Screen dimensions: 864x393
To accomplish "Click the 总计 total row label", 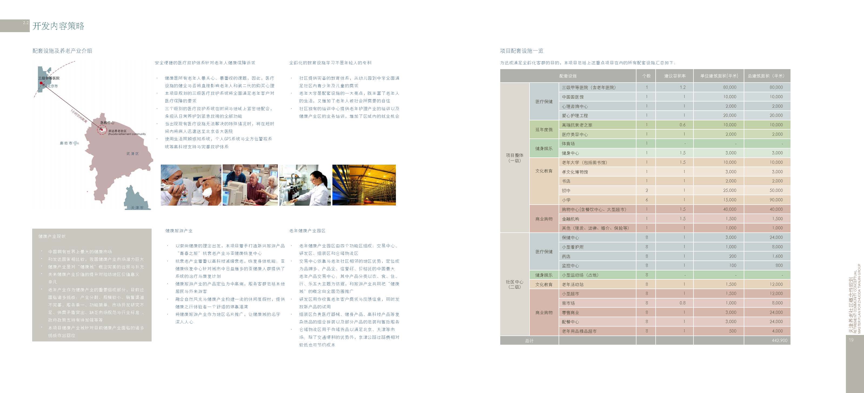I will (x=529, y=341).
